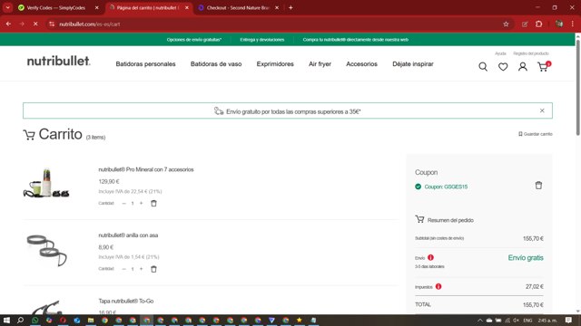The image size is (581, 326).
Task: Click the page vertical scrollbar
Action: [577, 88]
